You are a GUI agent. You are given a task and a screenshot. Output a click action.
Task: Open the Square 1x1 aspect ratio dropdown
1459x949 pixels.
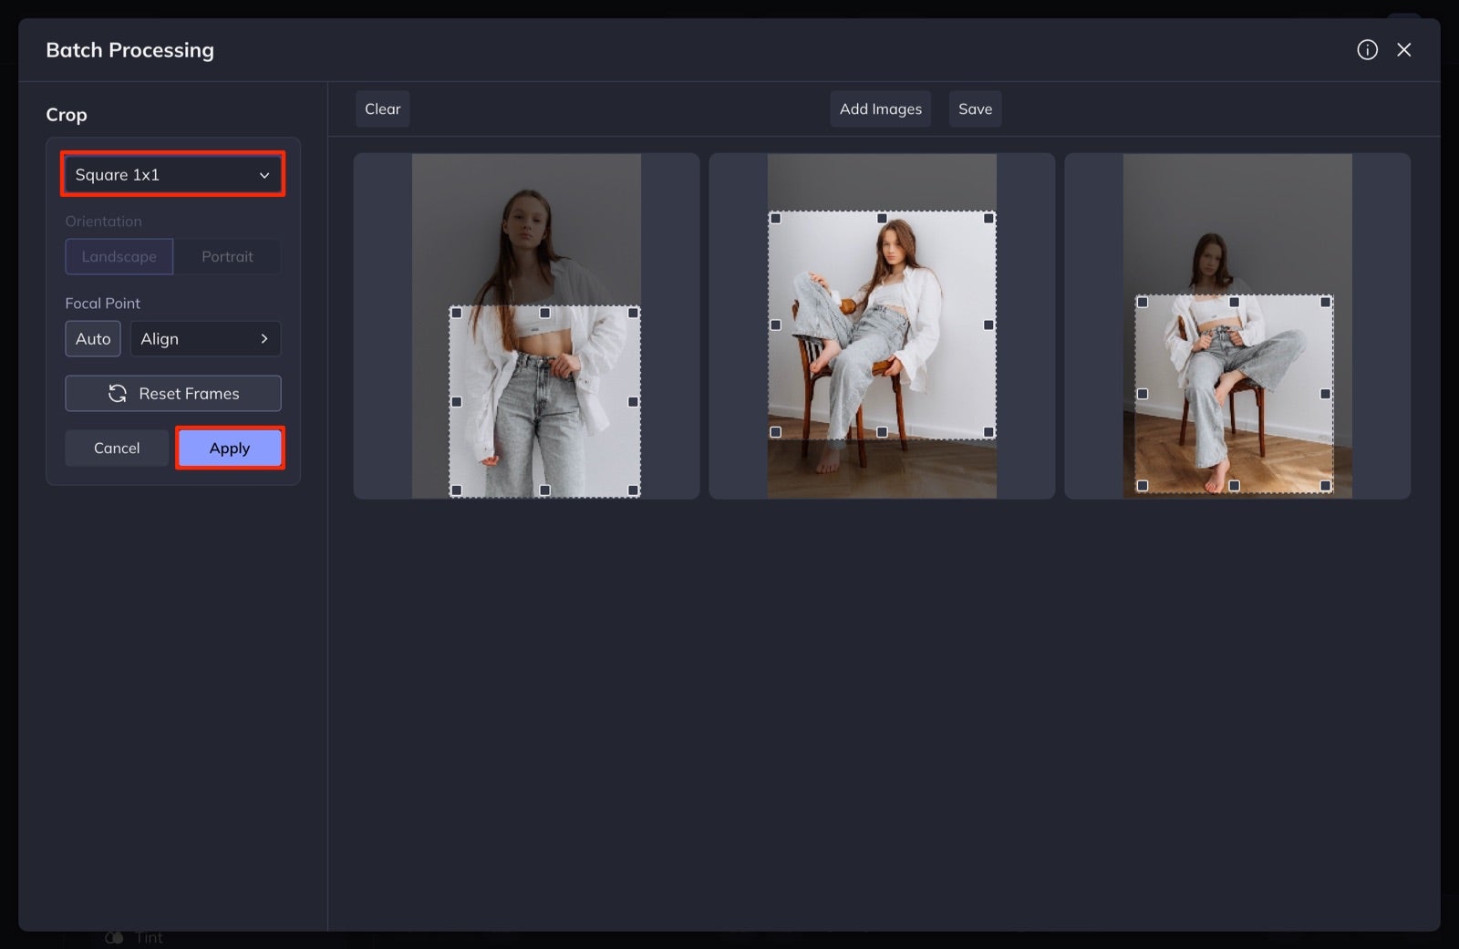[172, 174]
